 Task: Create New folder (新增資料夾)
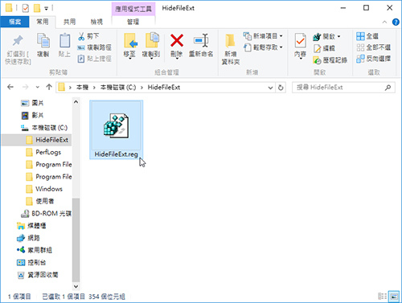pos(231,50)
